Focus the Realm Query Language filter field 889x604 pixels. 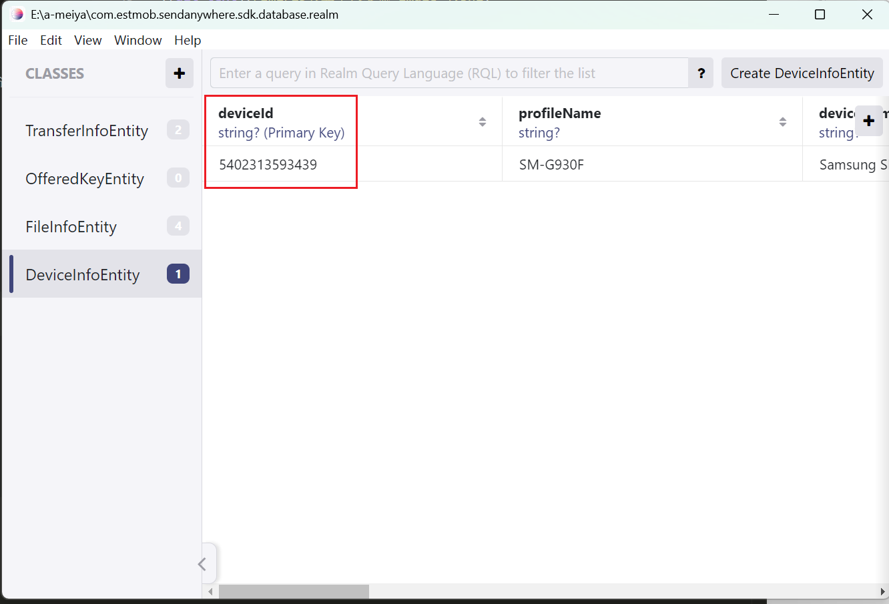click(x=449, y=73)
